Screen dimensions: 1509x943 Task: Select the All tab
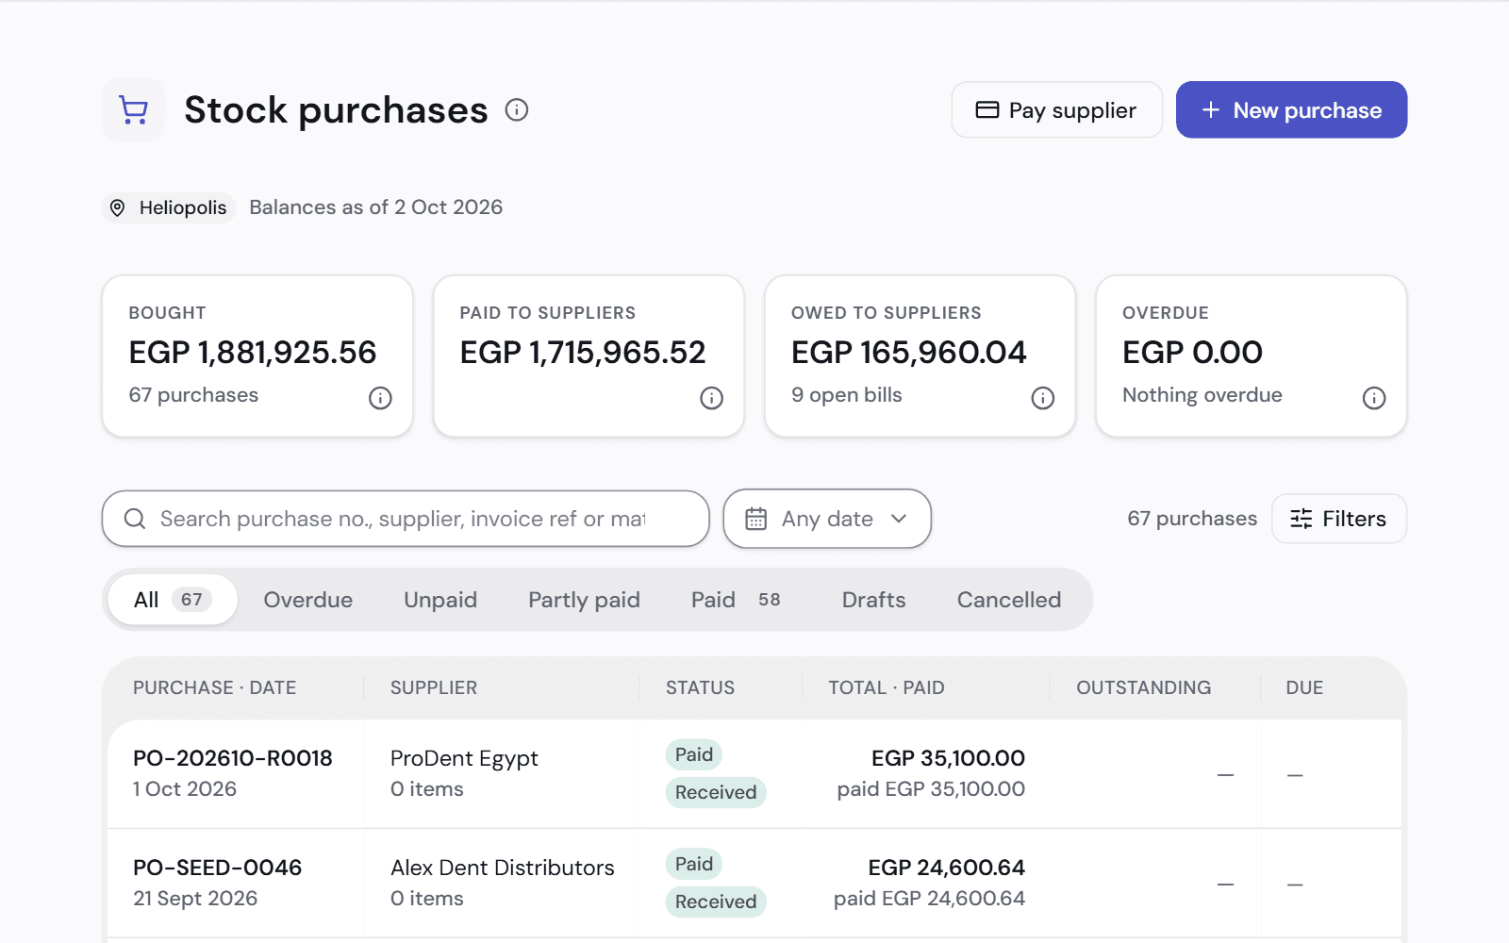click(x=173, y=600)
